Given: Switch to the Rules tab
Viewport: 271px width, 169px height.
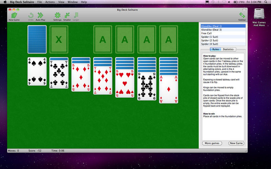Looking at the screenshot, I should pos(215,49).
